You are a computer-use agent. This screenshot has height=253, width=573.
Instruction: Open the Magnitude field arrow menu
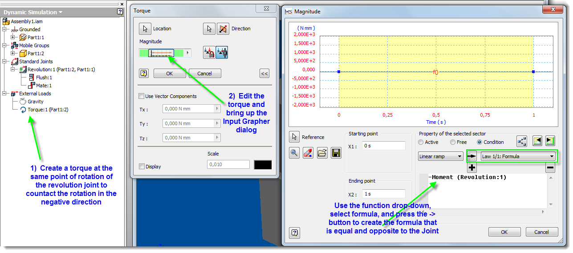tap(187, 53)
